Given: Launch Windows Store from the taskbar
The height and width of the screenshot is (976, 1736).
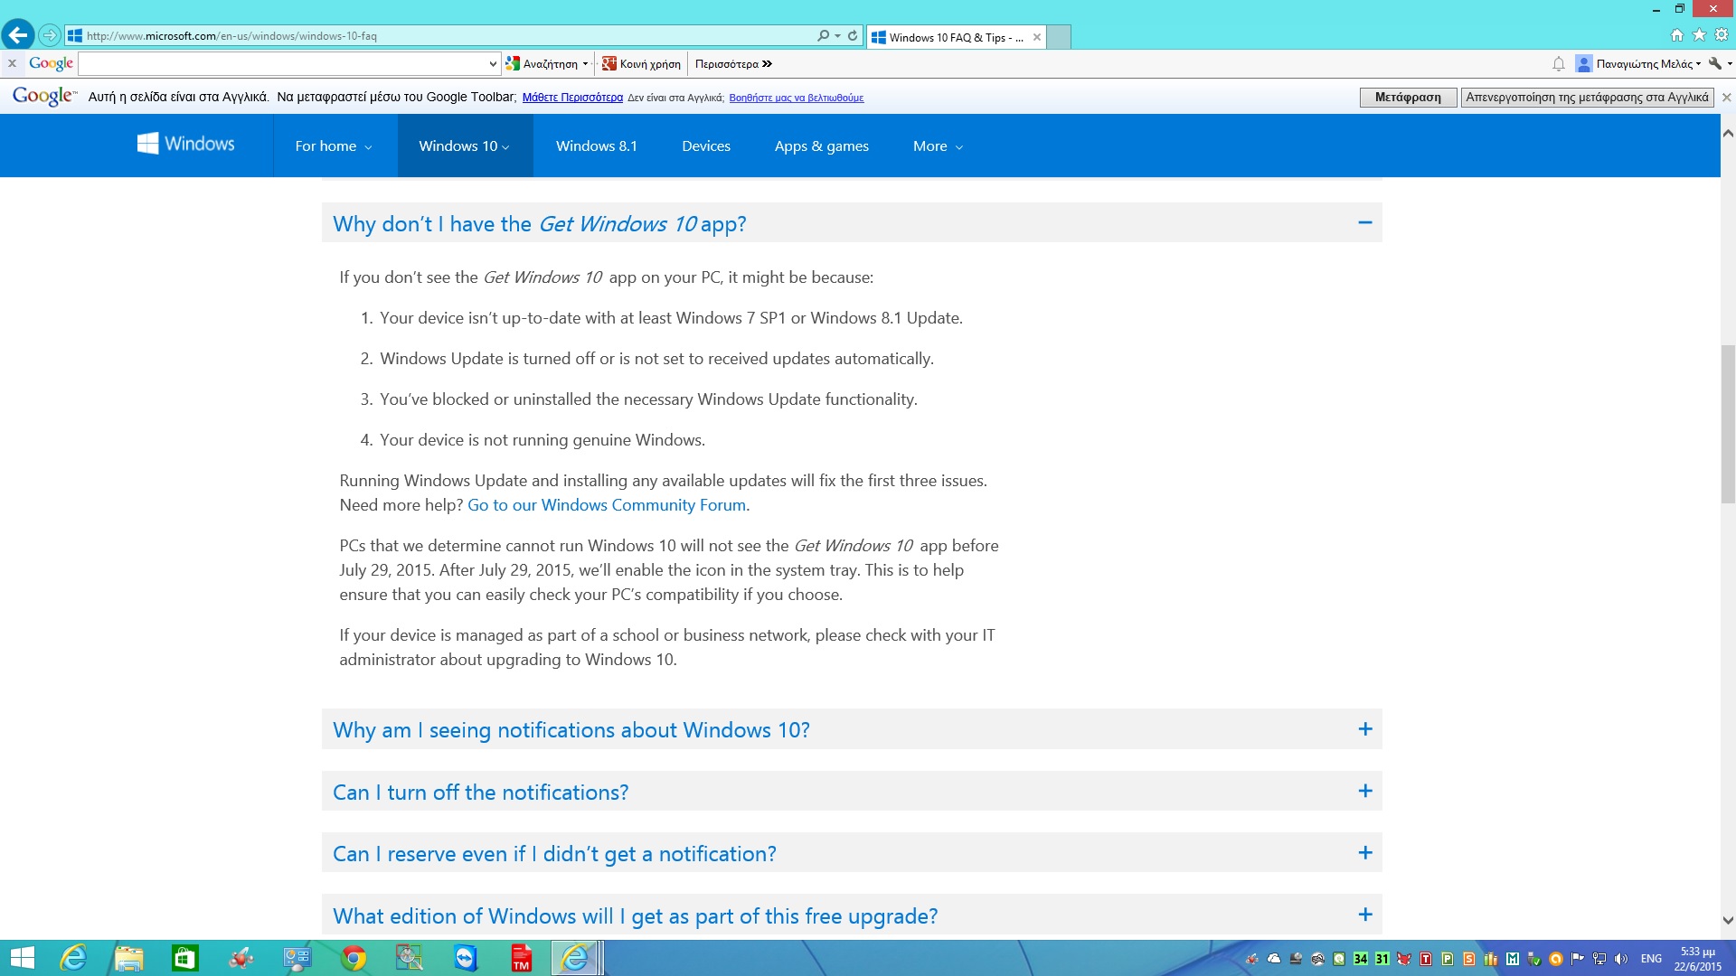Looking at the screenshot, I should coord(185,958).
